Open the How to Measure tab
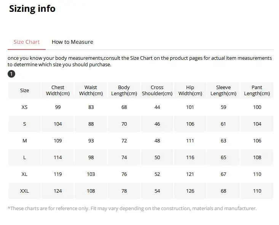279x225 pixels. [x=72, y=42]
